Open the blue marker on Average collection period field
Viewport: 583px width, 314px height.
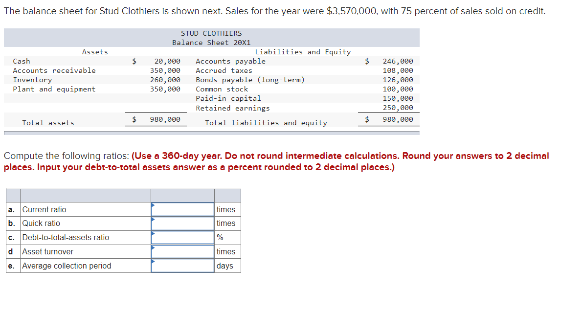[153, 262]
